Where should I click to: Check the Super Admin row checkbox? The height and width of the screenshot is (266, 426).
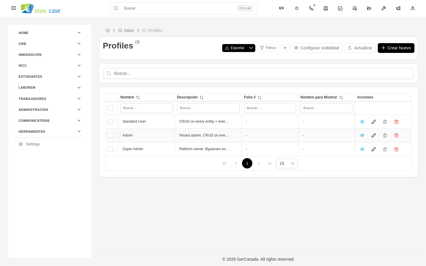point(111,149)
